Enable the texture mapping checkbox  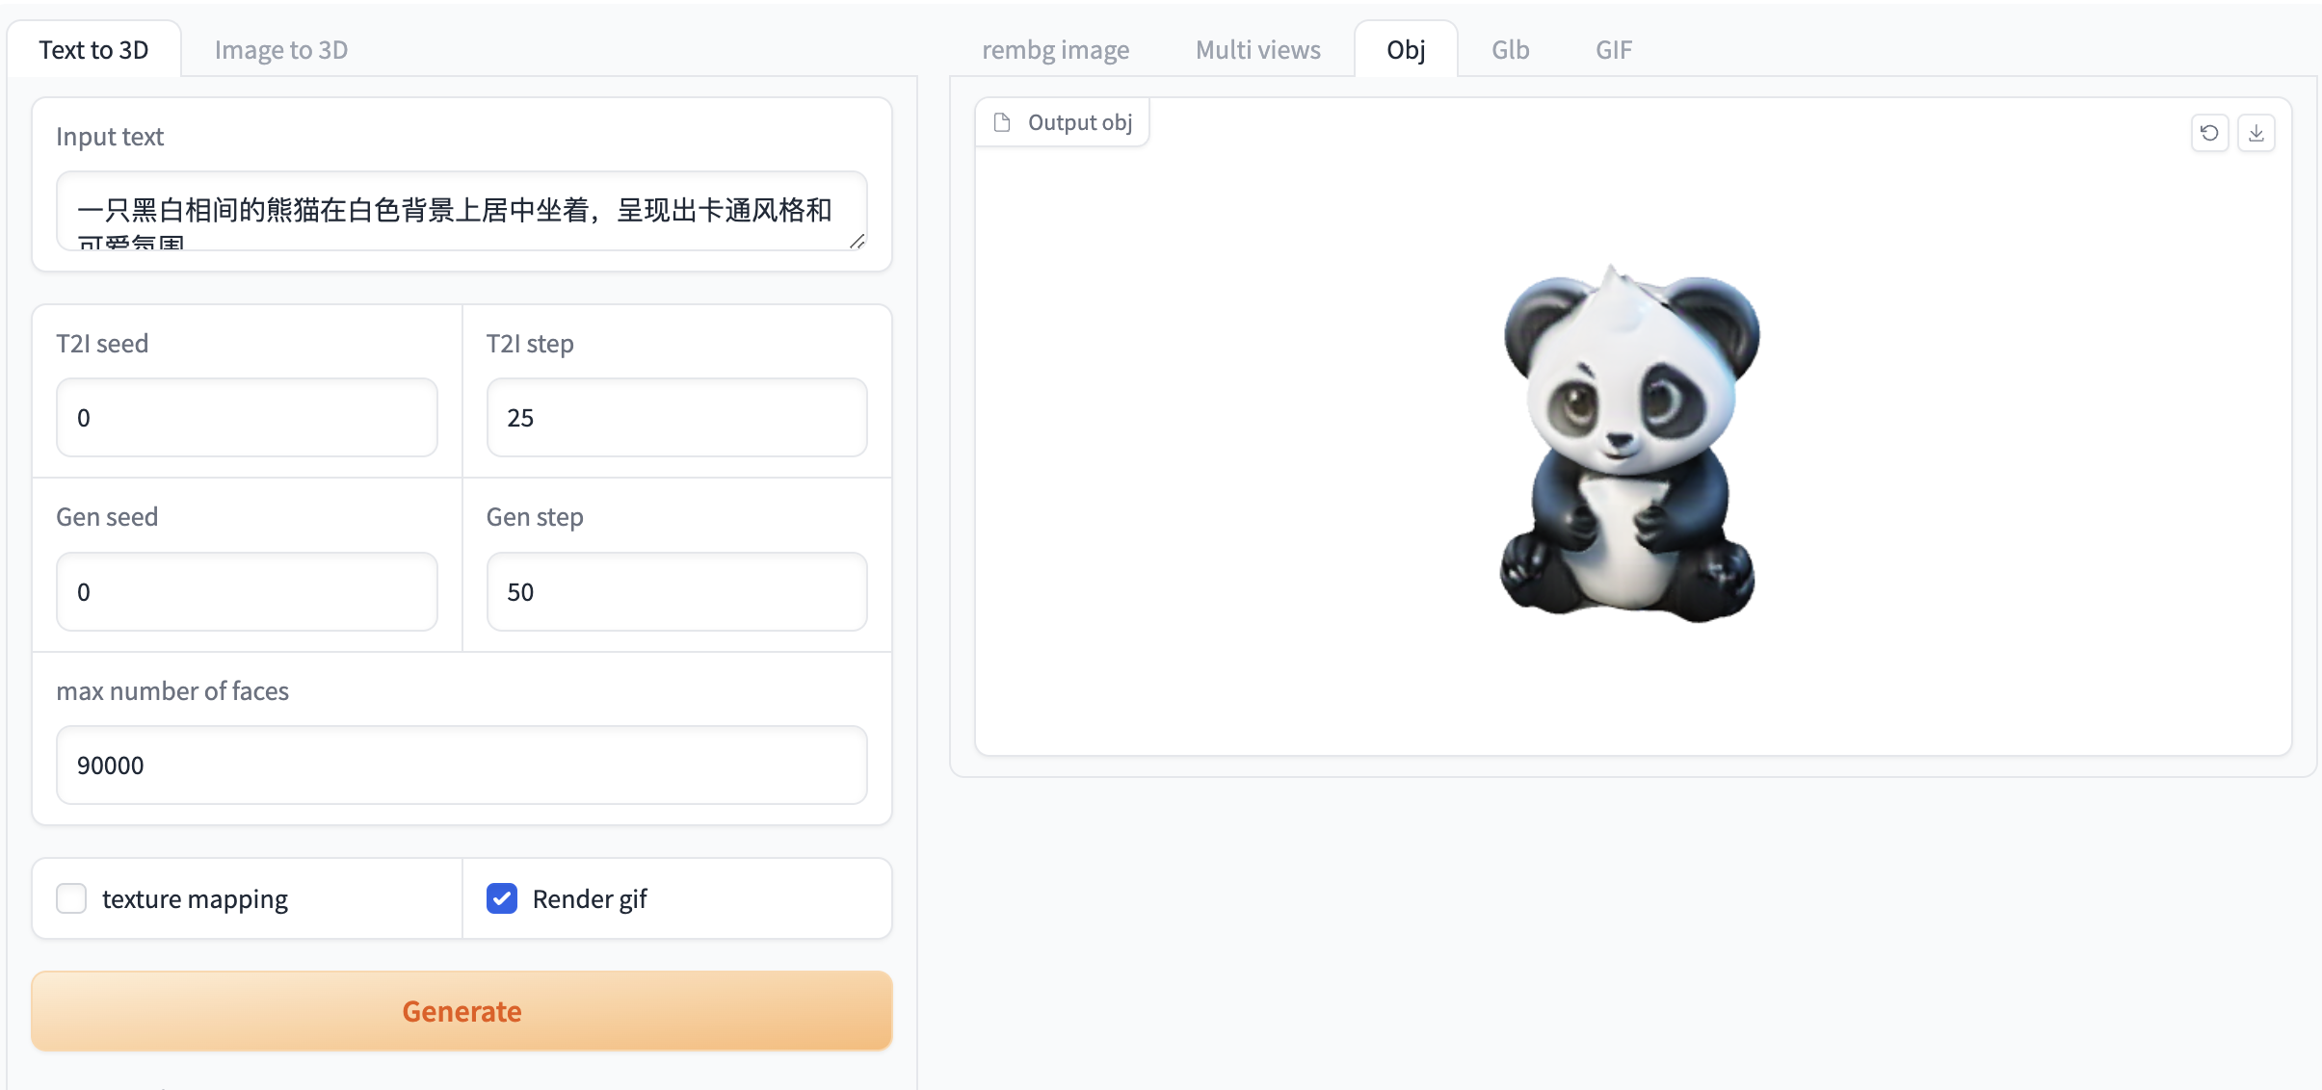pyautogui.click(x=71, y=898)
